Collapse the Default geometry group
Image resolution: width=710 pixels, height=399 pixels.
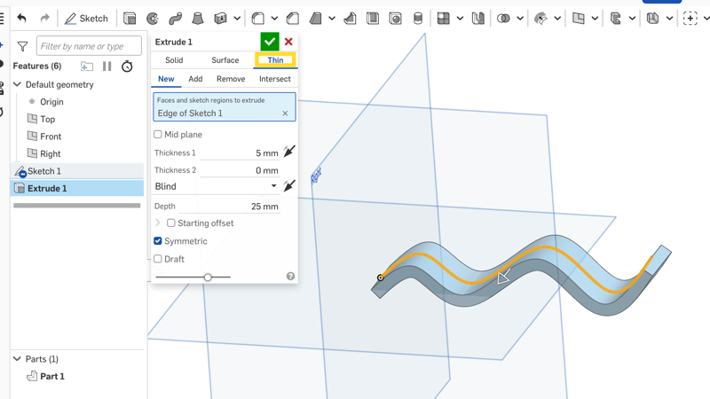17,84
